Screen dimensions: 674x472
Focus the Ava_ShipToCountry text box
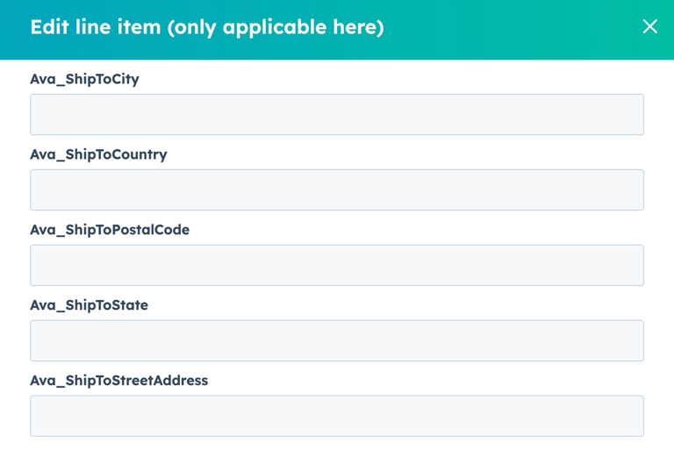click(x=336, y=190)
